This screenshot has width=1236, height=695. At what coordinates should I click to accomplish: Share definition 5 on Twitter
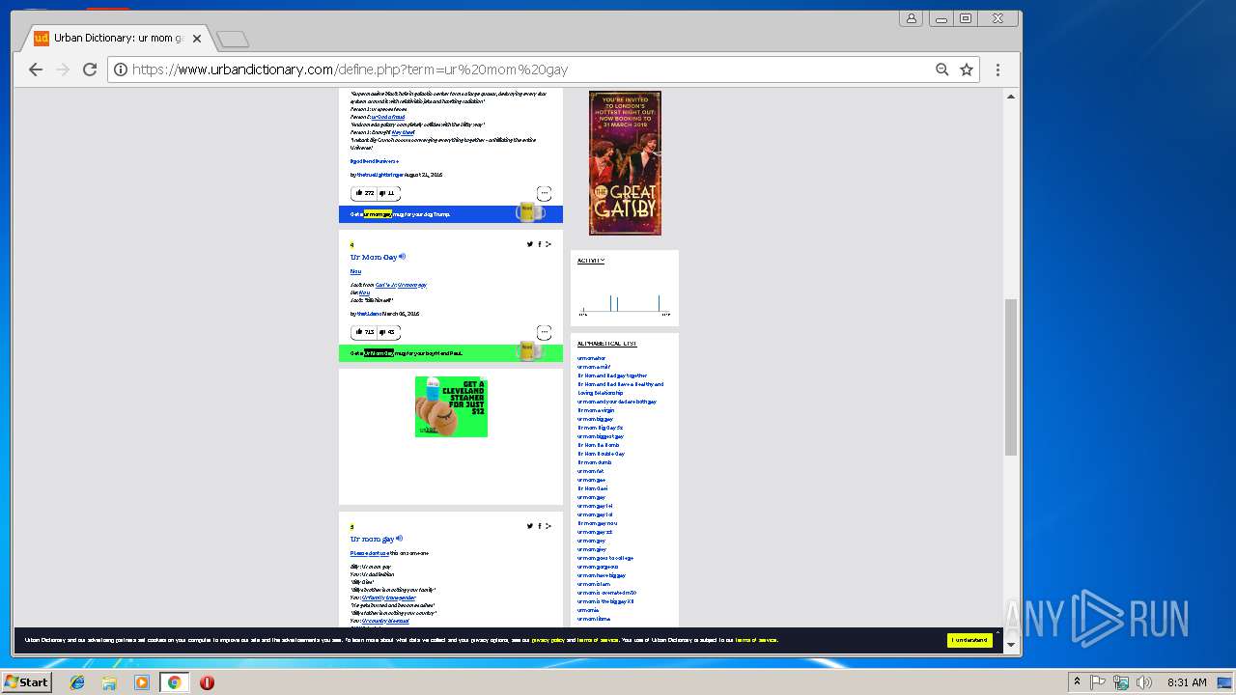(x=530, y=526)
